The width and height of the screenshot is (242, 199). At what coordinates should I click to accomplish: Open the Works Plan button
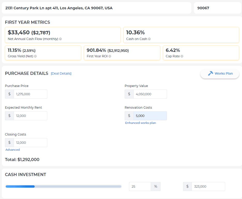(x=220, y=74)
